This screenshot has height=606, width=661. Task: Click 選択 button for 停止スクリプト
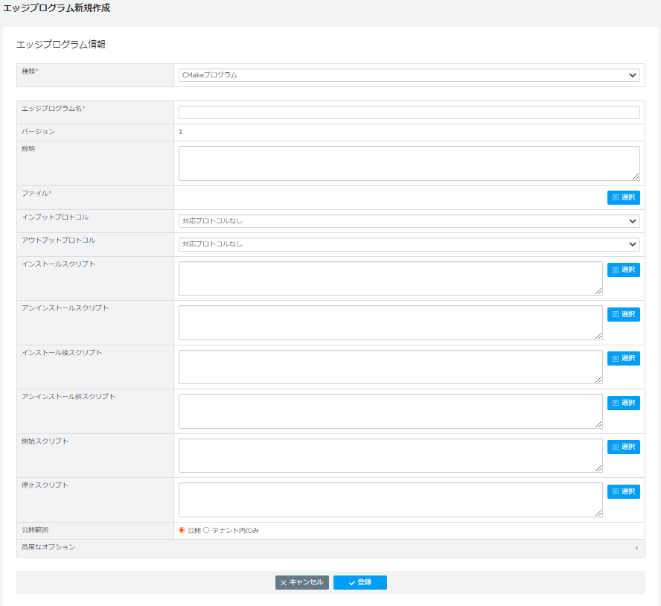click(624, 491)
